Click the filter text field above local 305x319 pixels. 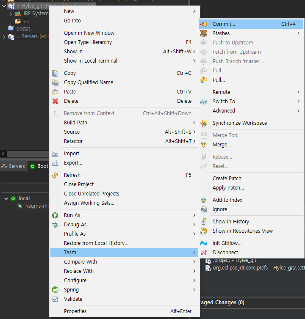[x=25, y=188]
